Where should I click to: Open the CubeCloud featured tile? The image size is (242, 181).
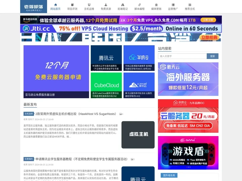tap(106, 85)
